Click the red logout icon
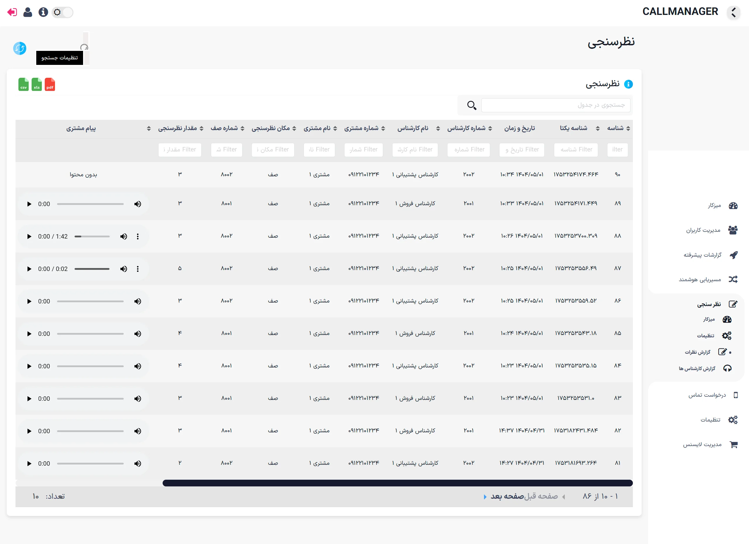This screenshot has width=749, height=544. coord(12,12)
